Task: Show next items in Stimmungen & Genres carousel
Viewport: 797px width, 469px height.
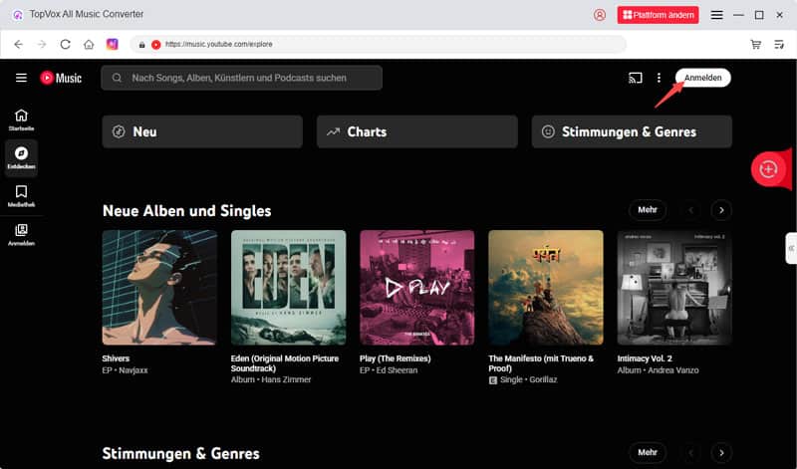Action: click(x=721, y=453)
